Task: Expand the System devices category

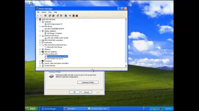Action: [40, 66]
